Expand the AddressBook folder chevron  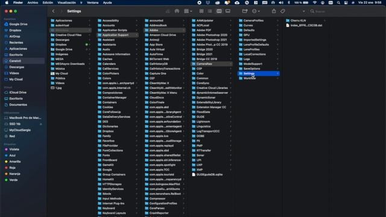pyautogui.click(x=183, y=25)
